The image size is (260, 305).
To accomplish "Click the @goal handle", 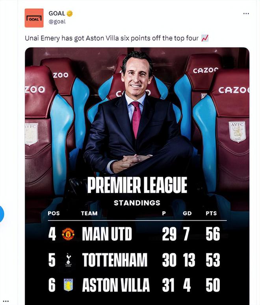I will 57,22.
